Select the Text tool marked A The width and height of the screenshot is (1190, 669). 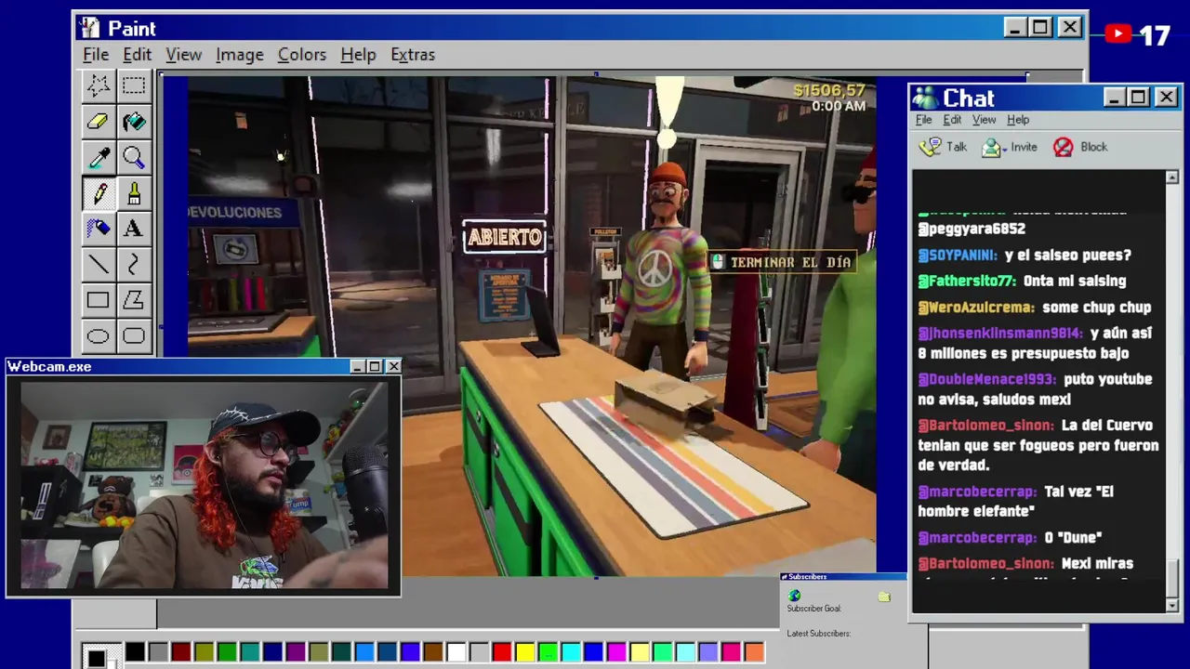point(134,229)
